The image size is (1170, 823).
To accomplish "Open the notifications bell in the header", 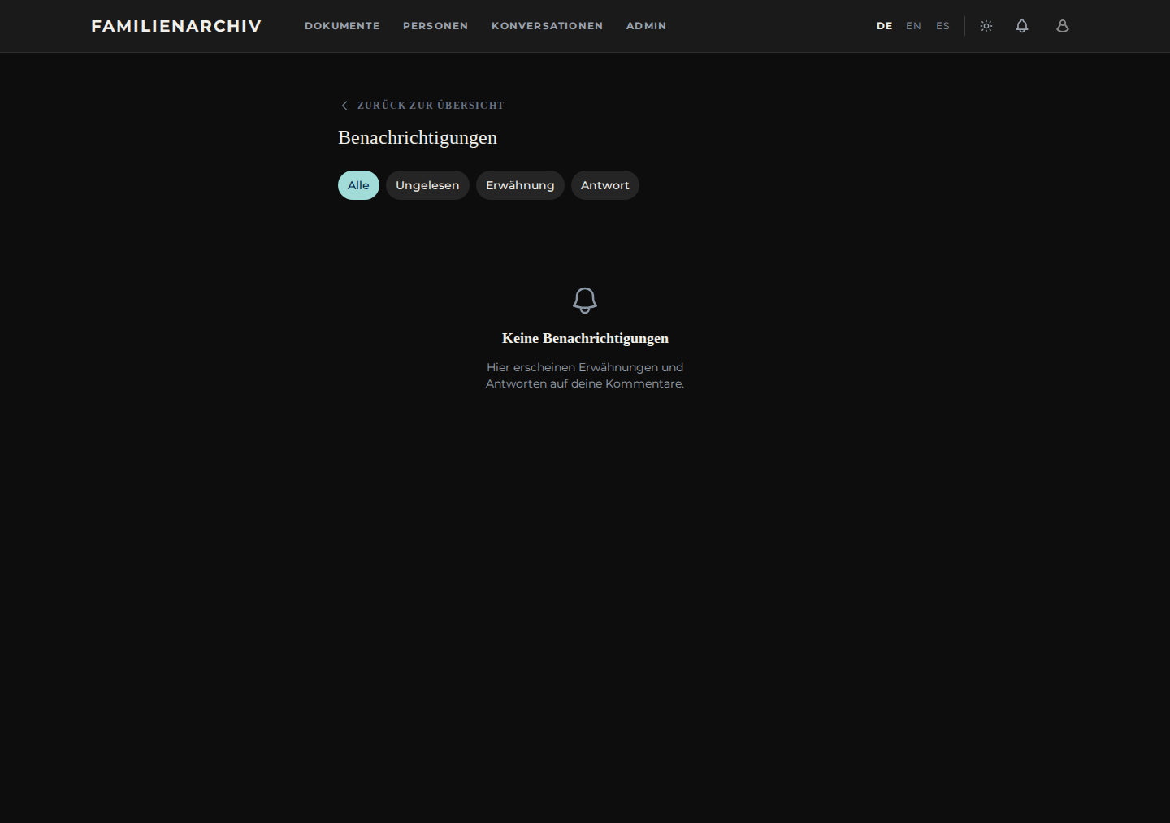I will (x=1022, y=26).
